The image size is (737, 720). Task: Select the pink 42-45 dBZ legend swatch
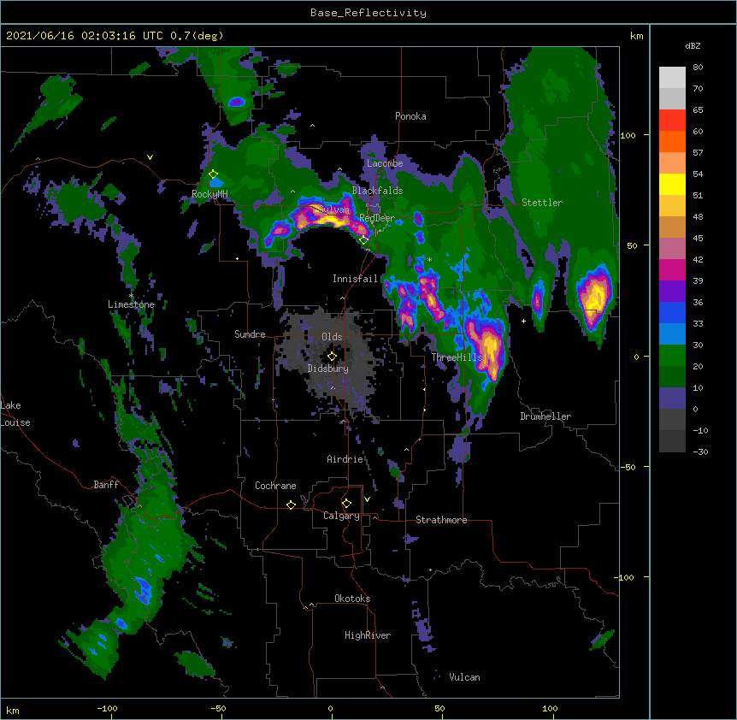pyautogui.click(x=672, y=249)
